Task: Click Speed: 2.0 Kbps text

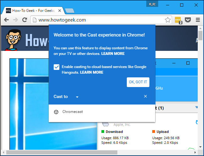Action: pyautogui.click(x=165, y=143)
